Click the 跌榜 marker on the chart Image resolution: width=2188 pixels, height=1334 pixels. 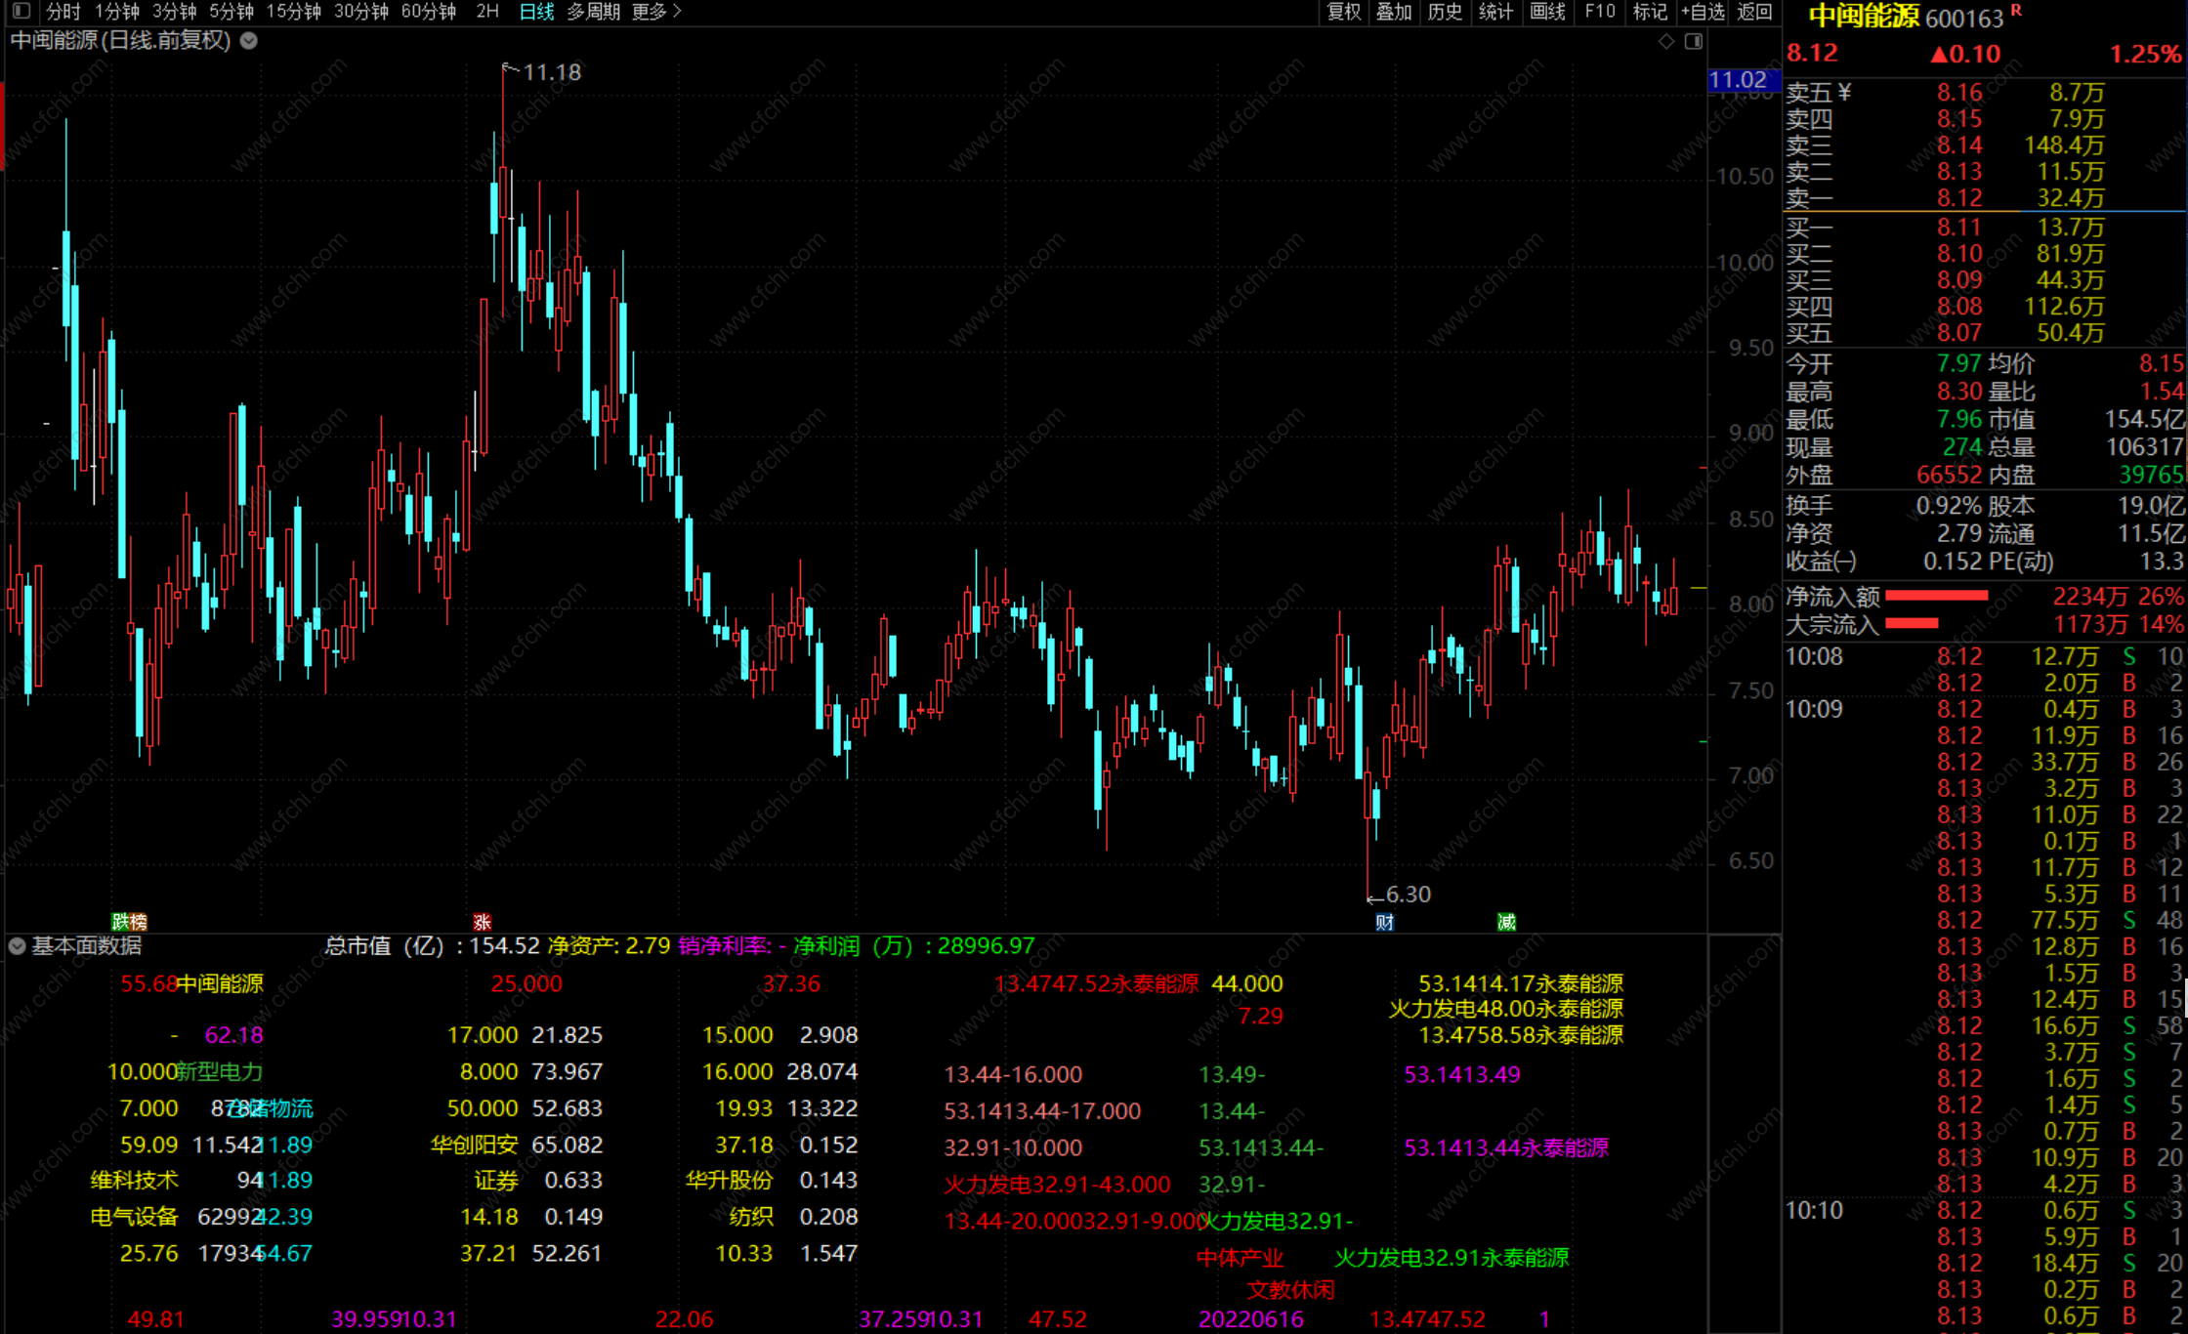coord(129,921)
